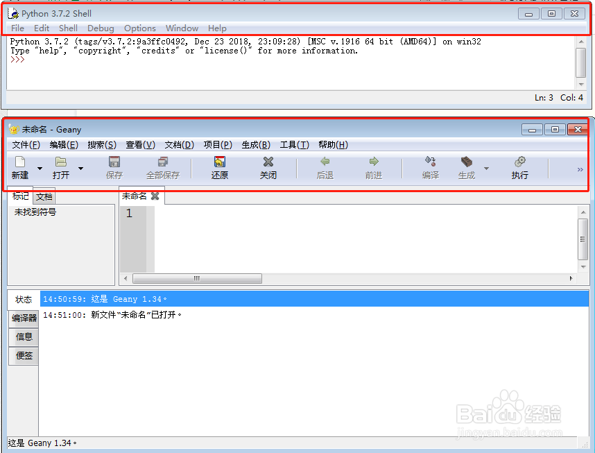Switch to the 标记 sidebar tab

point(21,196)
